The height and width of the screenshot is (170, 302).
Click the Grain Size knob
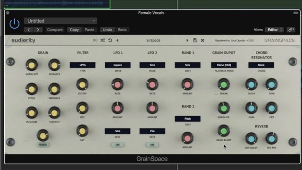[32, 65]
